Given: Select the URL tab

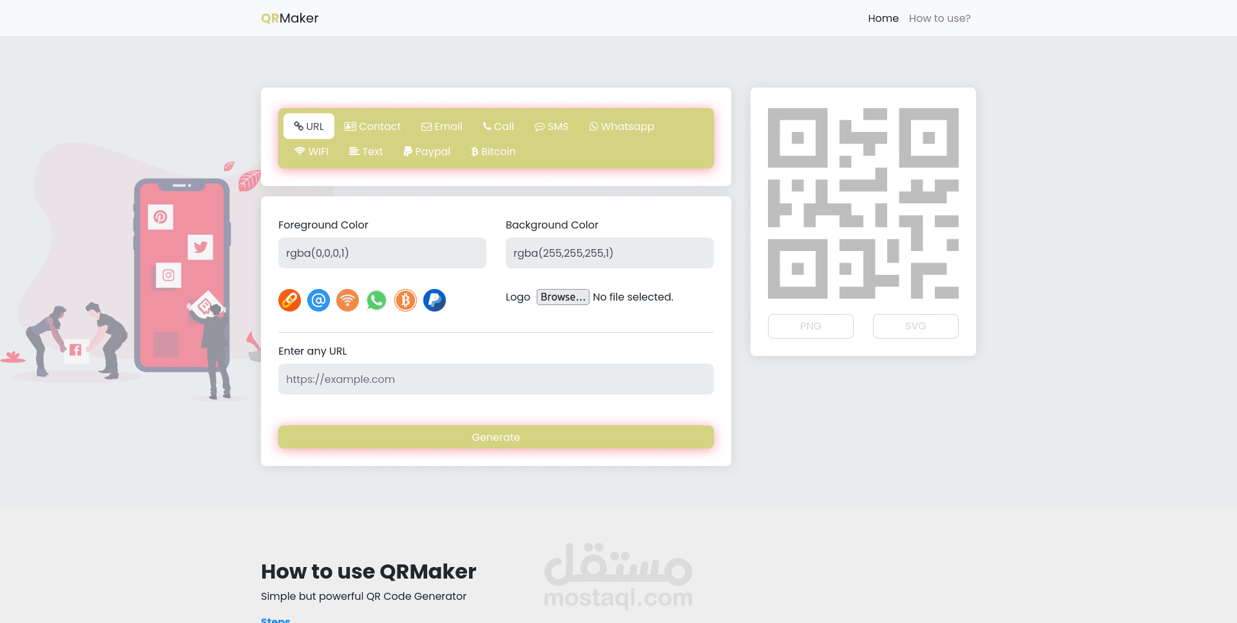Looking at the screenshot, I should tap(309, 126).
